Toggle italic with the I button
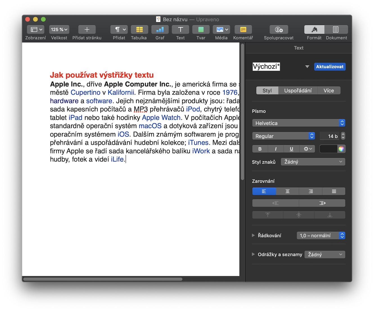Image resolution: width=374 pixels, height=311 pixels. (276, 149)
